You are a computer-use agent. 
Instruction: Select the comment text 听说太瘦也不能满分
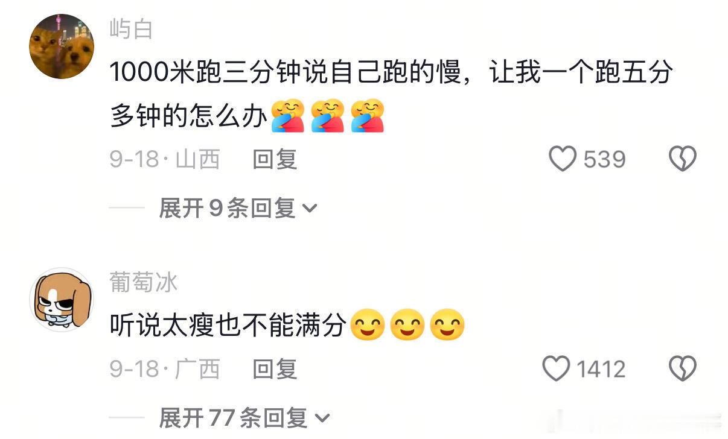click(x=228, y=326)
